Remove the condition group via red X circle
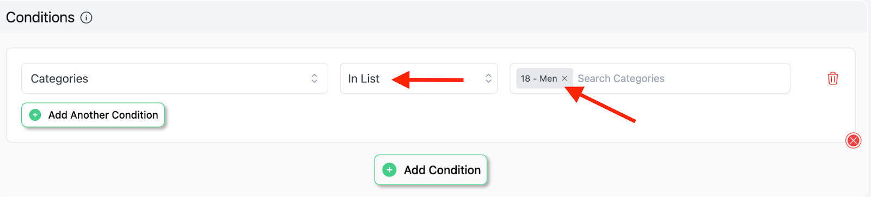Screen dimensions: 871x197 tap(853, 141)
